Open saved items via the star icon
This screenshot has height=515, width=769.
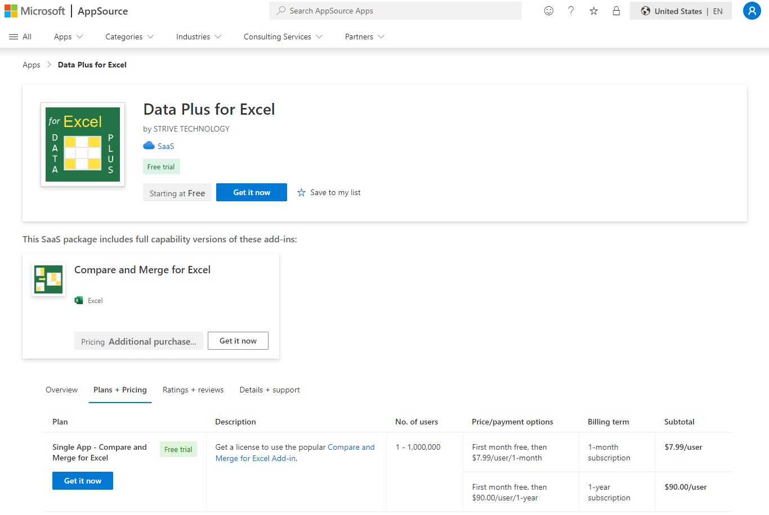[593, 11]
